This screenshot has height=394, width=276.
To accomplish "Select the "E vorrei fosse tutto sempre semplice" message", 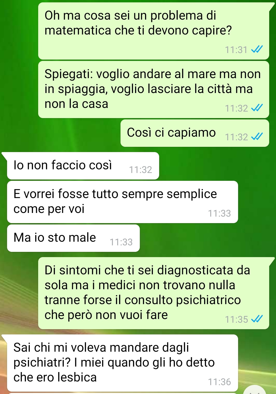I will click(x=122, y=202).
